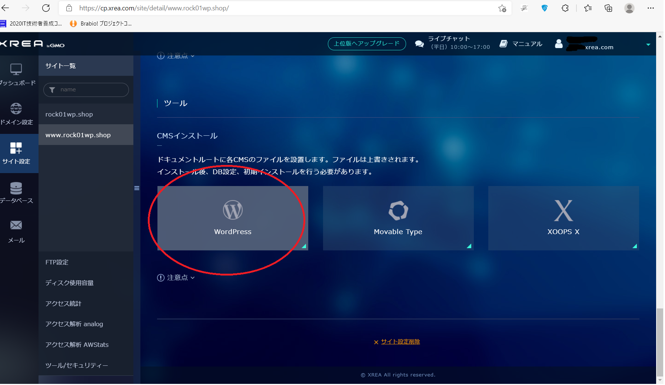Click the orange X delete icon

coord(376,342)
